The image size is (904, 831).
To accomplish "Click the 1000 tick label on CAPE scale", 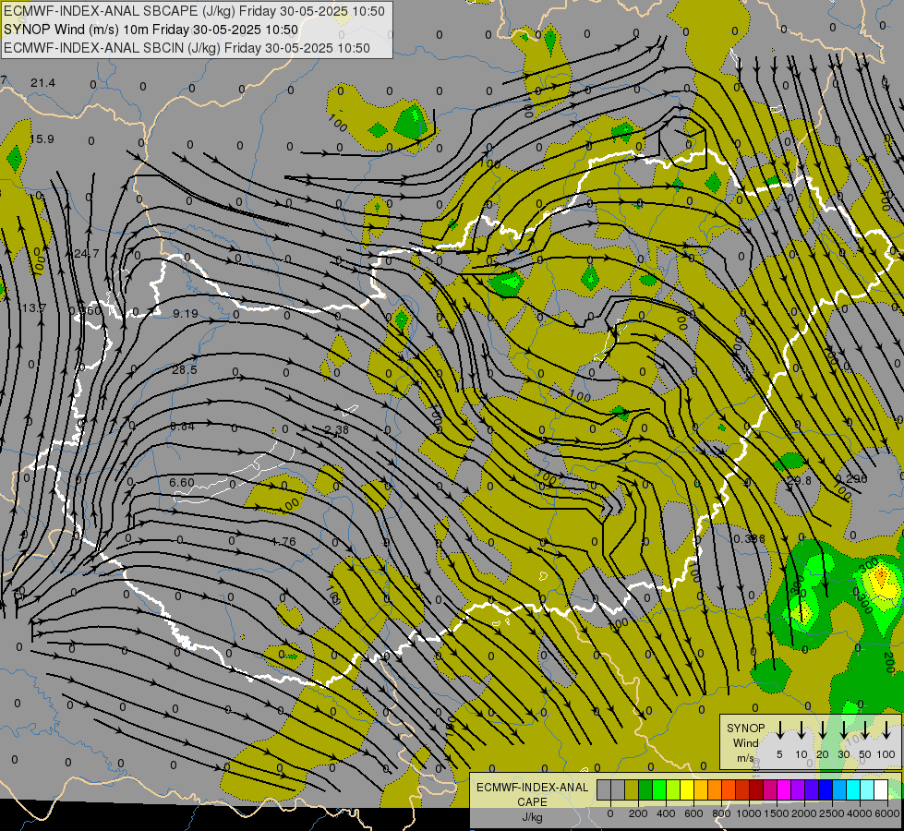I will 749,813.
